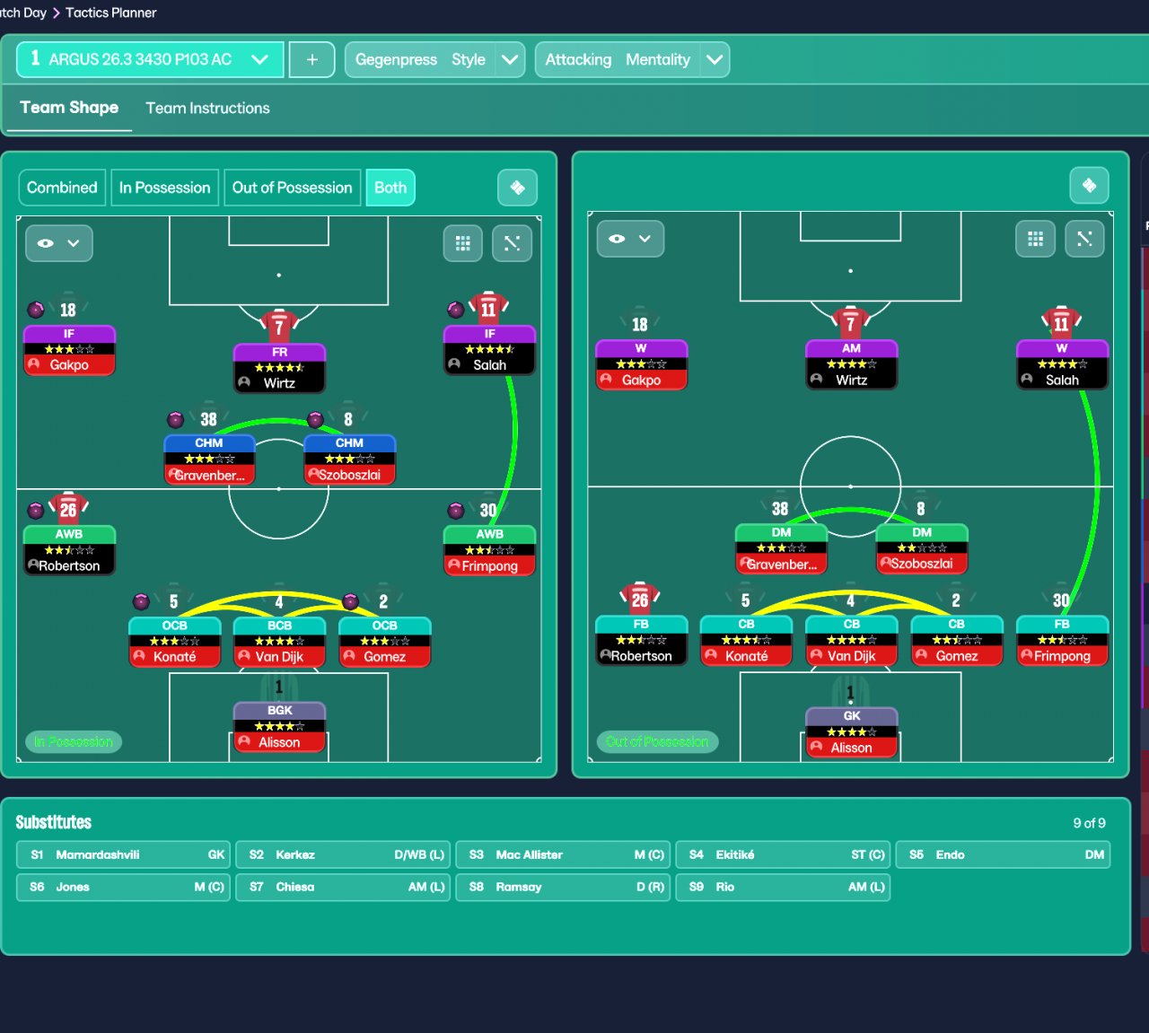Click Robertson AWB role card
Image resolution: width=1149 pixels, height=1033 pixels.
pyautogui.click(x=69, y=550)
